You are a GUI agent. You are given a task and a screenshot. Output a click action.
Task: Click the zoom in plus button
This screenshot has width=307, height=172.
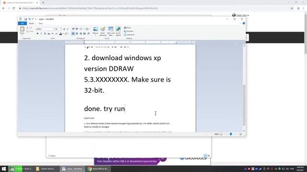click(241, 134)
